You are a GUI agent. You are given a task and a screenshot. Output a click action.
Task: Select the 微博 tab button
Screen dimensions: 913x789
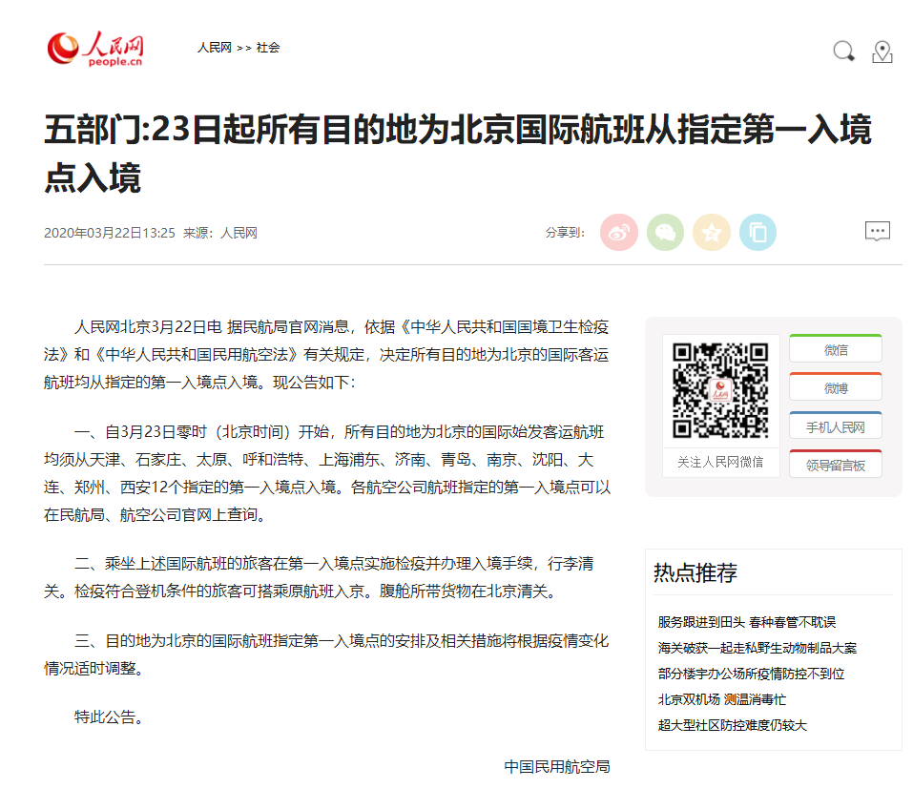pyautogui.click(x=836, y=386)
